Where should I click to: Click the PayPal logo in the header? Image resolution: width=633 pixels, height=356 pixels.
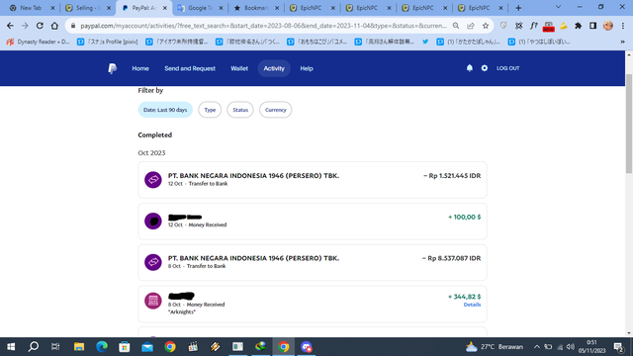click(112, 68)
